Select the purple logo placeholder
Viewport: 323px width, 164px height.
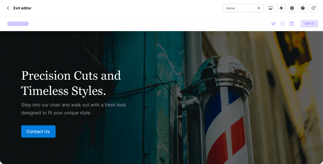18,24
